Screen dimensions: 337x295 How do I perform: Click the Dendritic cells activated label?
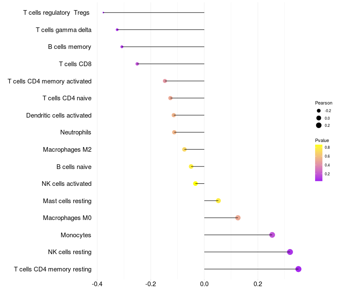click(59, 115)
